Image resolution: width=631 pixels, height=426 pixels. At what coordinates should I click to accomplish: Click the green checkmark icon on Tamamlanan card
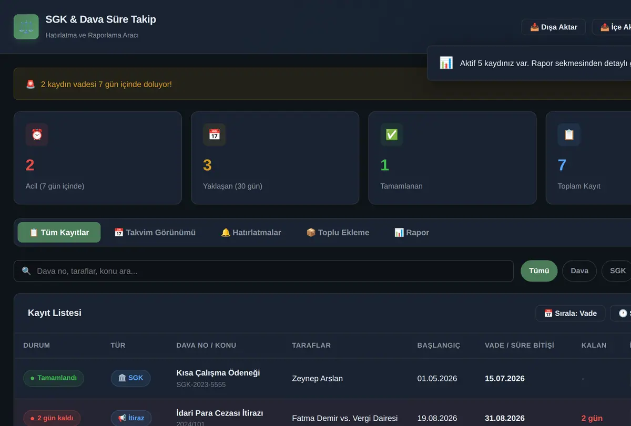point(392,134)
